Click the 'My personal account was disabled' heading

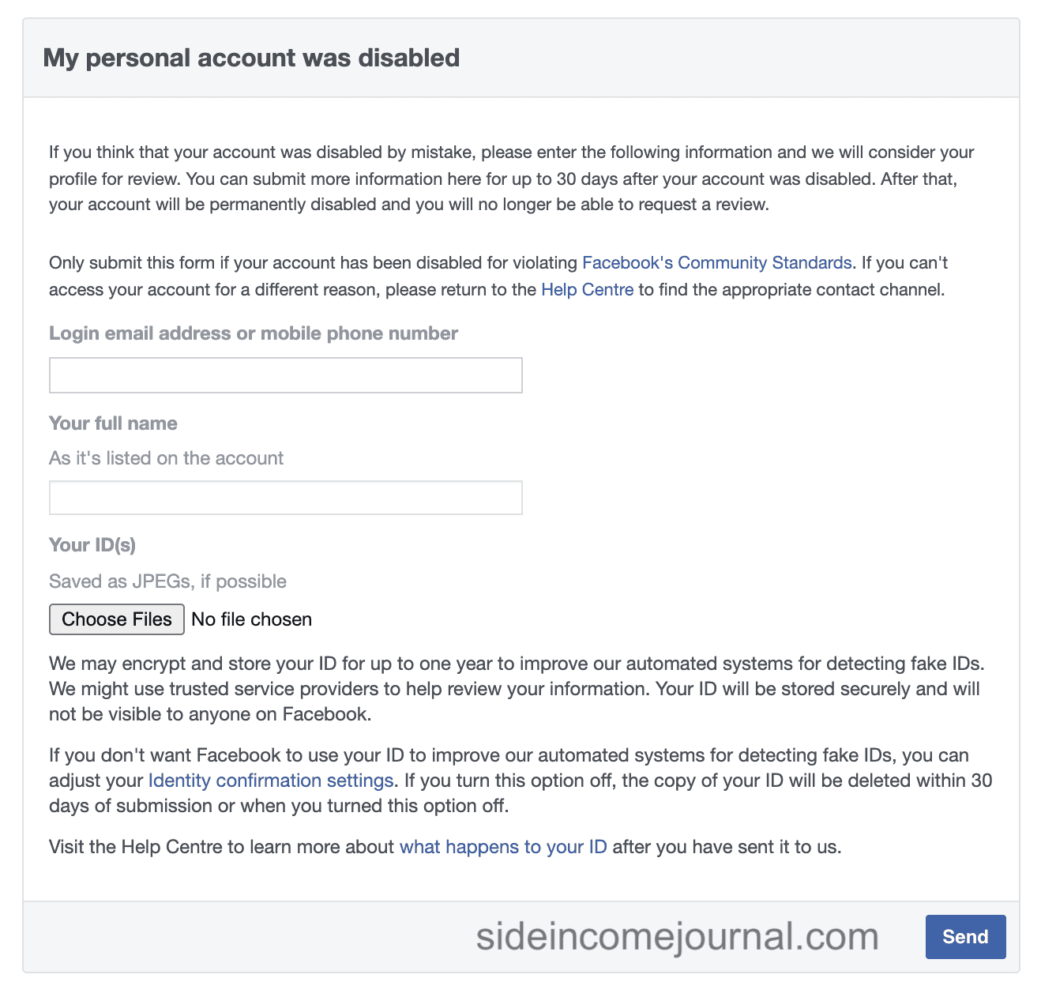coord(251,58)
